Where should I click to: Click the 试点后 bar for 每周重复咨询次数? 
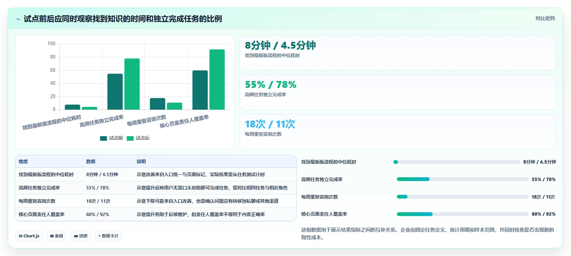pyautogui.click(x=175, y=106)
